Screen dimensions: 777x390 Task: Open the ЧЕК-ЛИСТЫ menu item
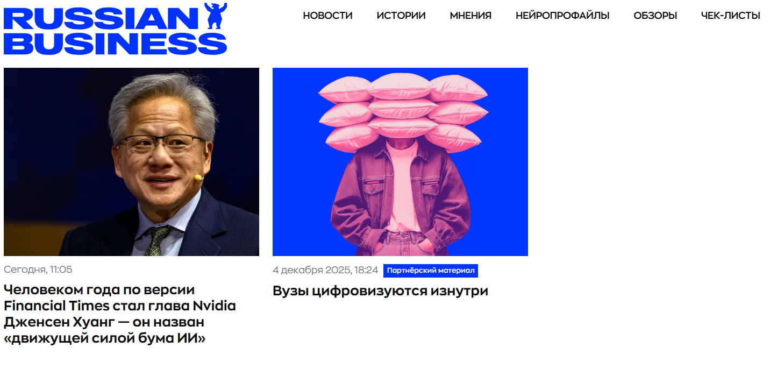point(730,16)
